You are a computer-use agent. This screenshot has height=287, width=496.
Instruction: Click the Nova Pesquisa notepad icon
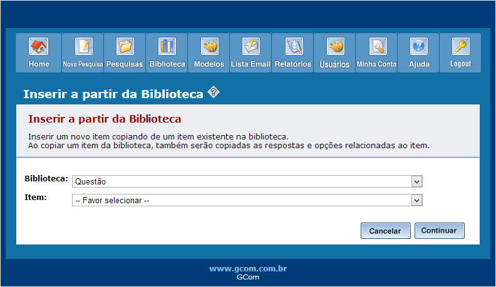pyautogui.click(x=83, y=46)
